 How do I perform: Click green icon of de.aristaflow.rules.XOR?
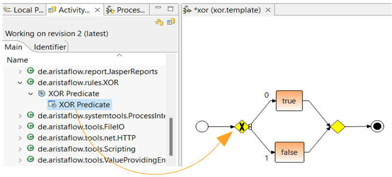click(30, 82)
